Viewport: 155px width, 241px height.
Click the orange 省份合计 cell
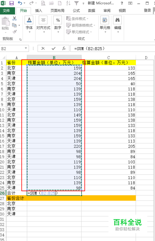[x=16, y=198]
